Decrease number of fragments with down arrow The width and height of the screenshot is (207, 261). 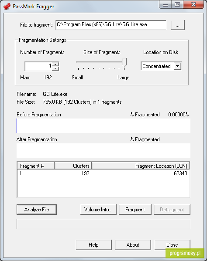tap(55, 68)
